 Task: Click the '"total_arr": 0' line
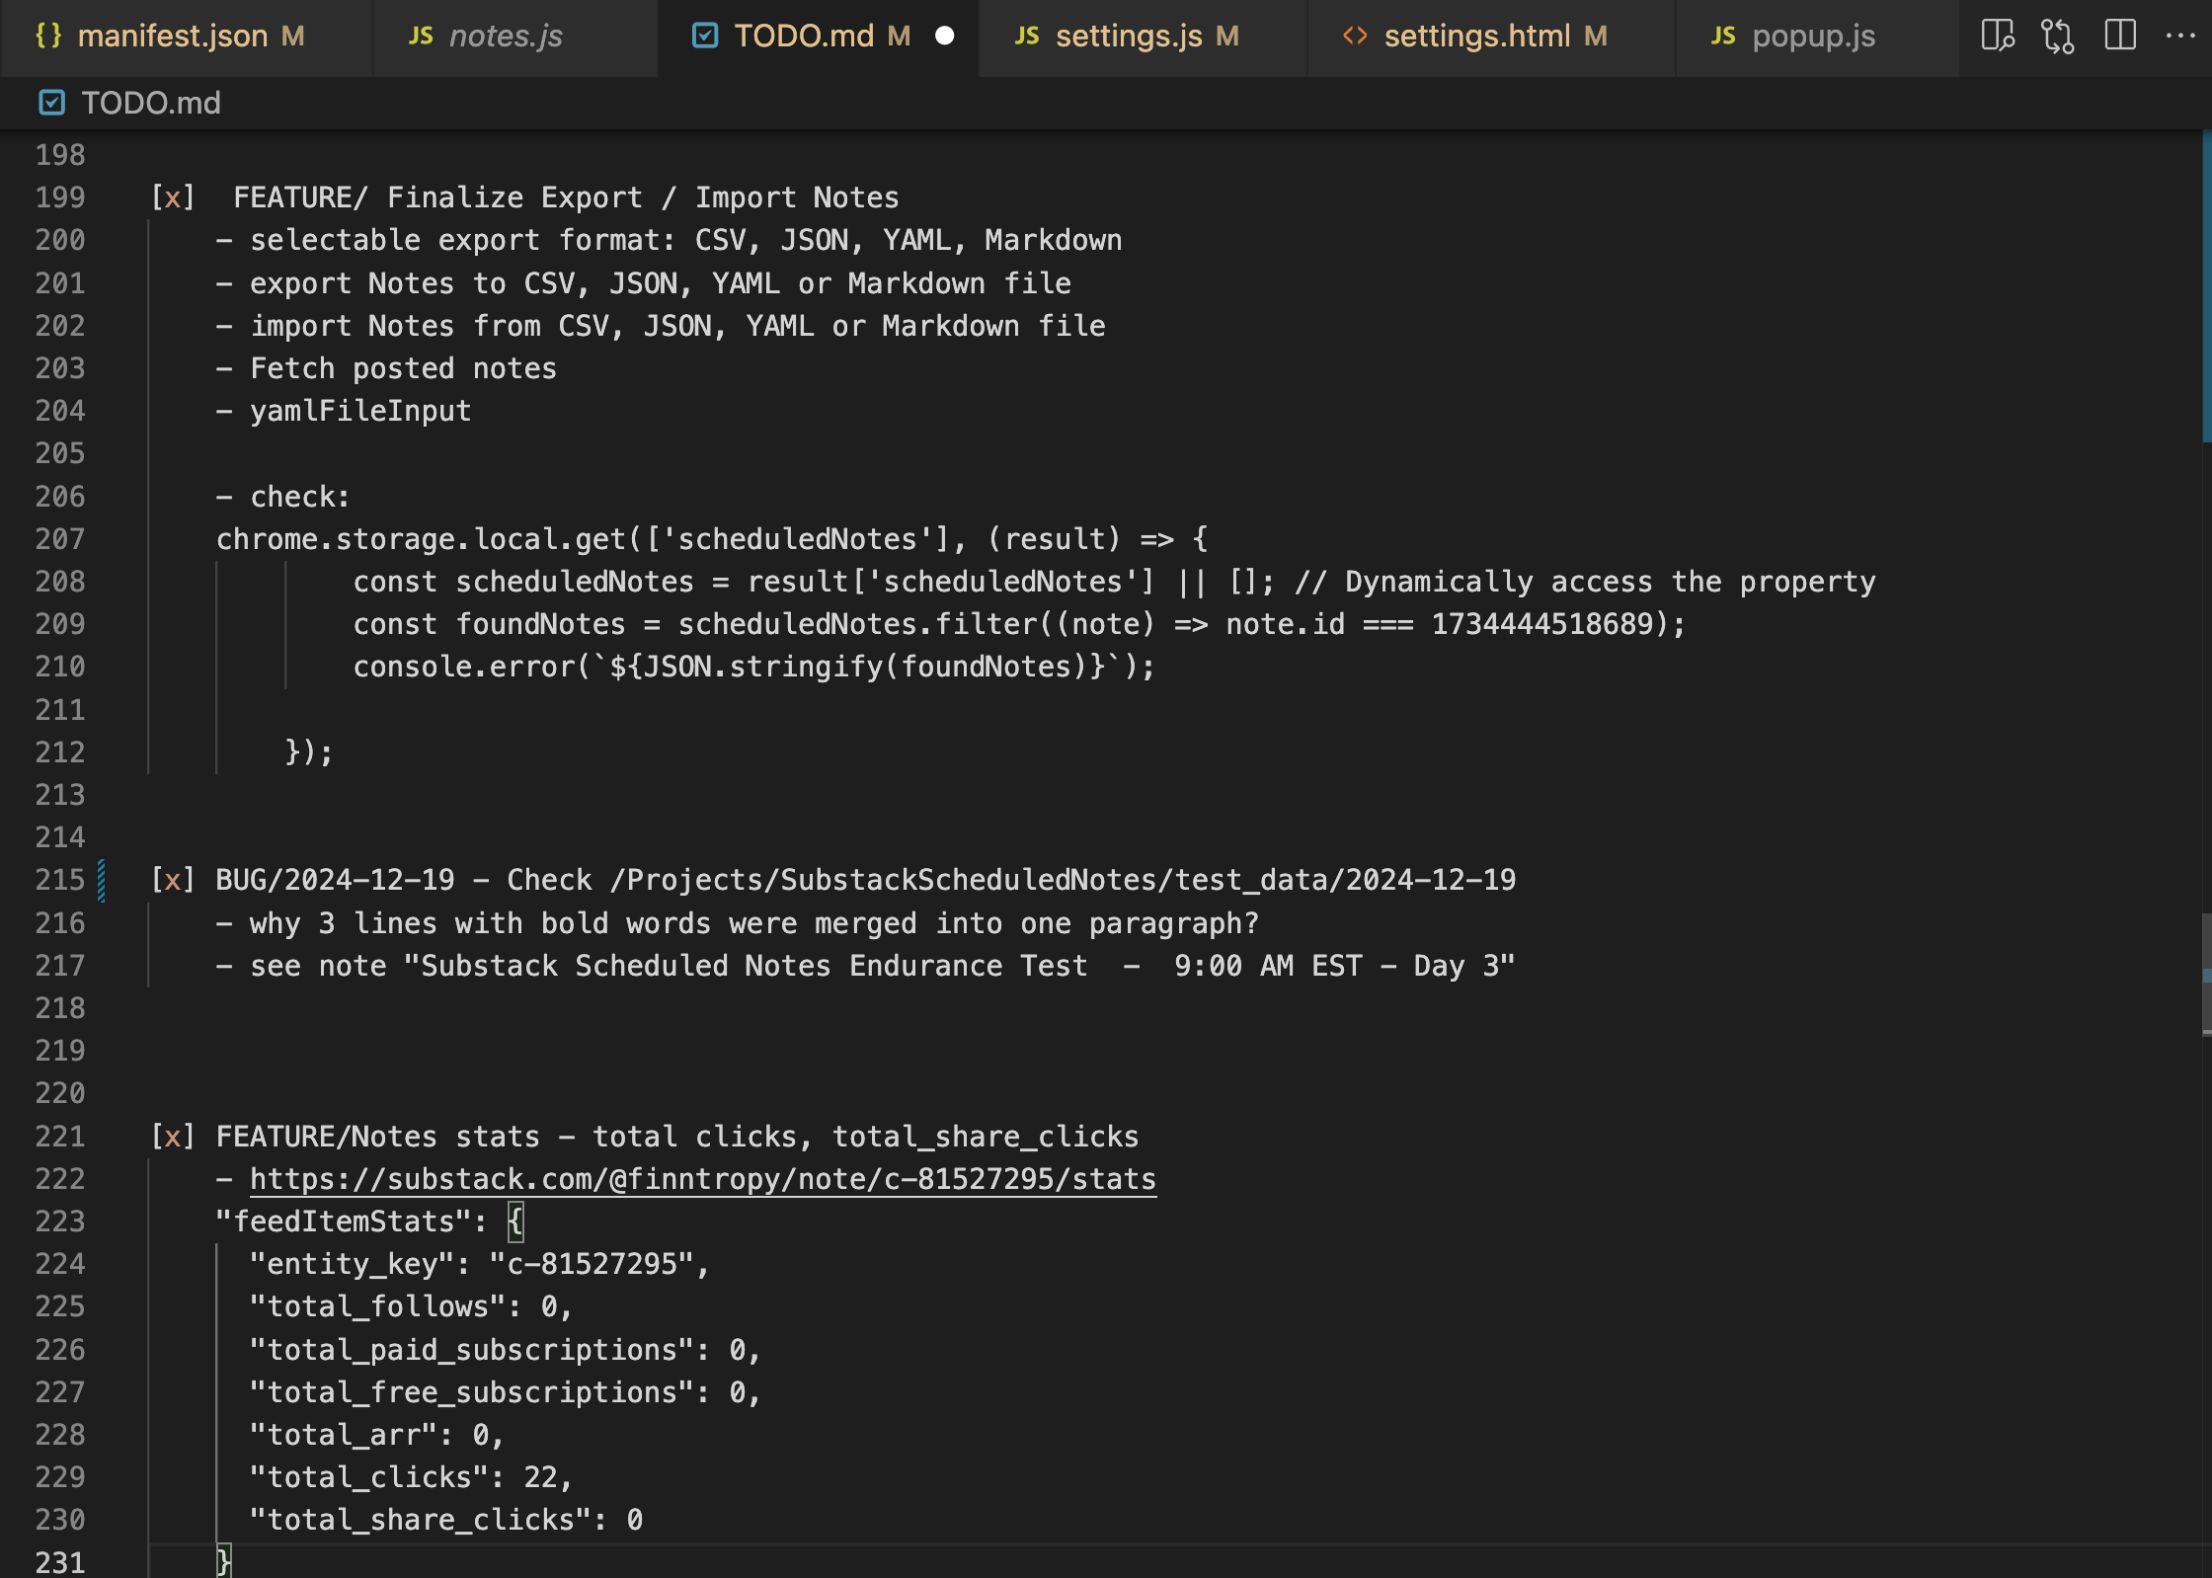point(376,1435)
